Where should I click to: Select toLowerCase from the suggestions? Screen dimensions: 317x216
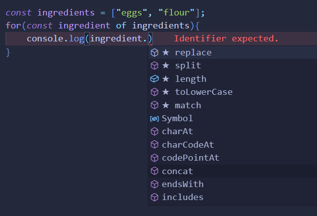click(x=233, y=92)
